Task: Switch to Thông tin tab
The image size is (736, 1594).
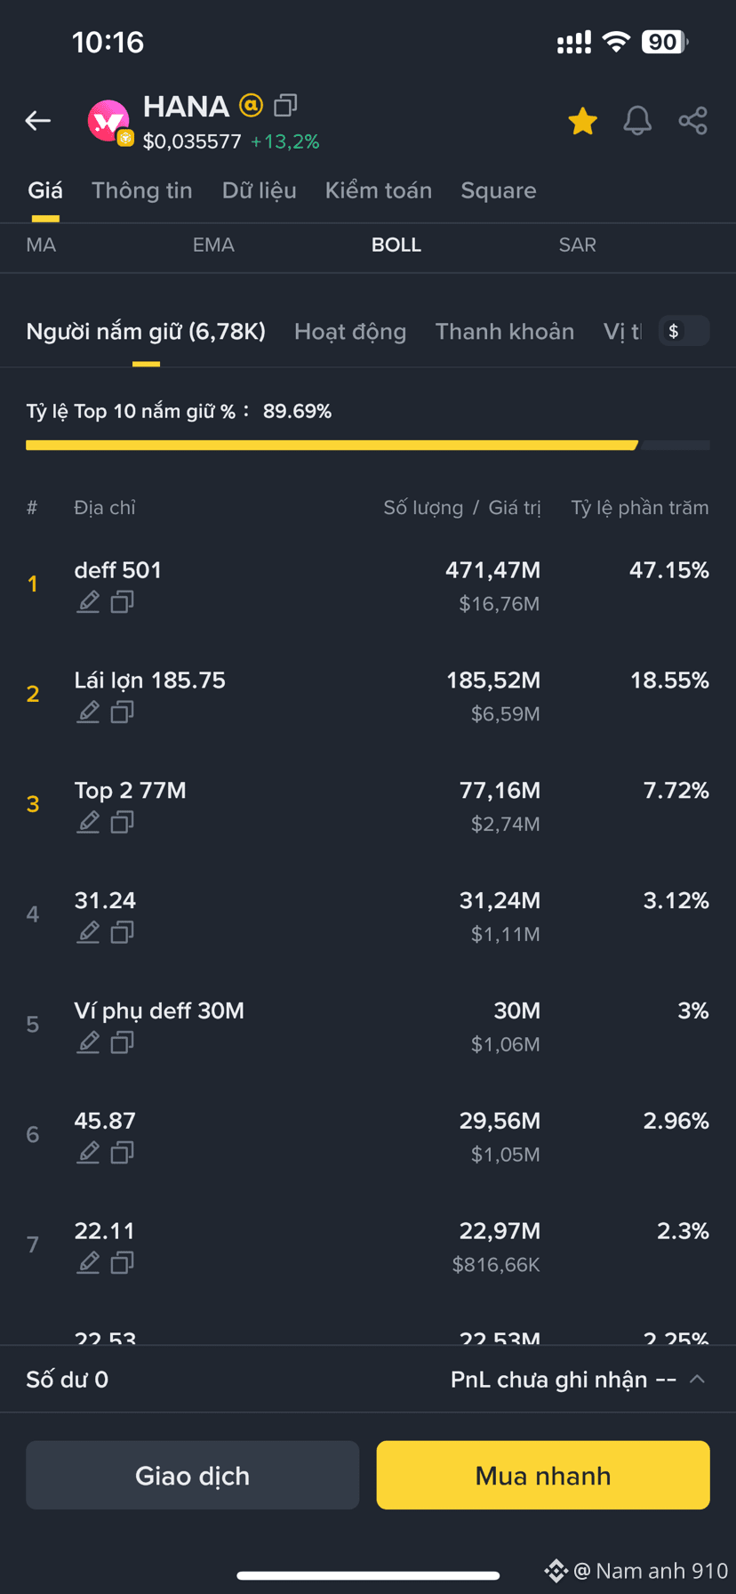Action: (x=142, y=190)
